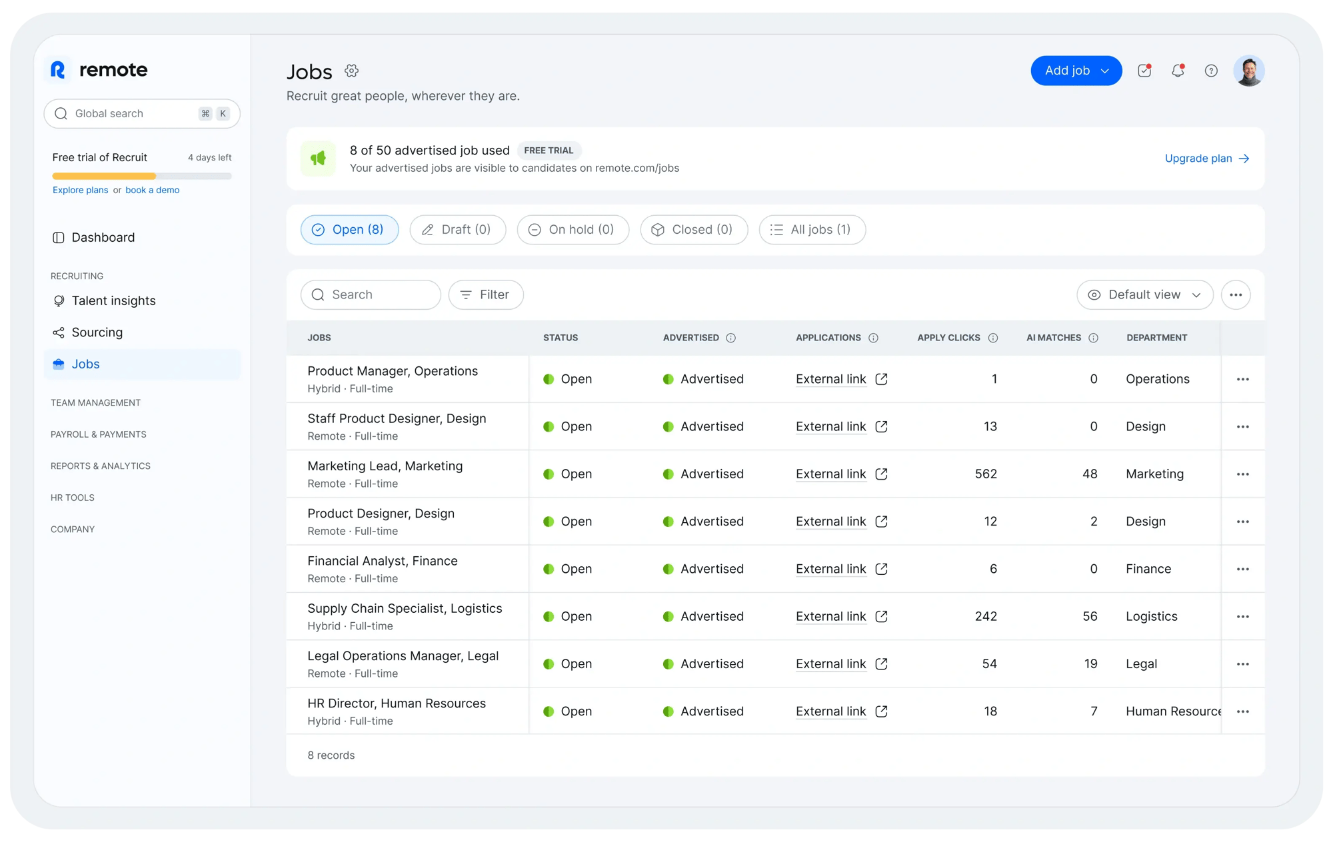Click info icon beside AI Matches header
This screenshot has height=842, width=1333.
pyautogui.click(x=1093, y=338)
